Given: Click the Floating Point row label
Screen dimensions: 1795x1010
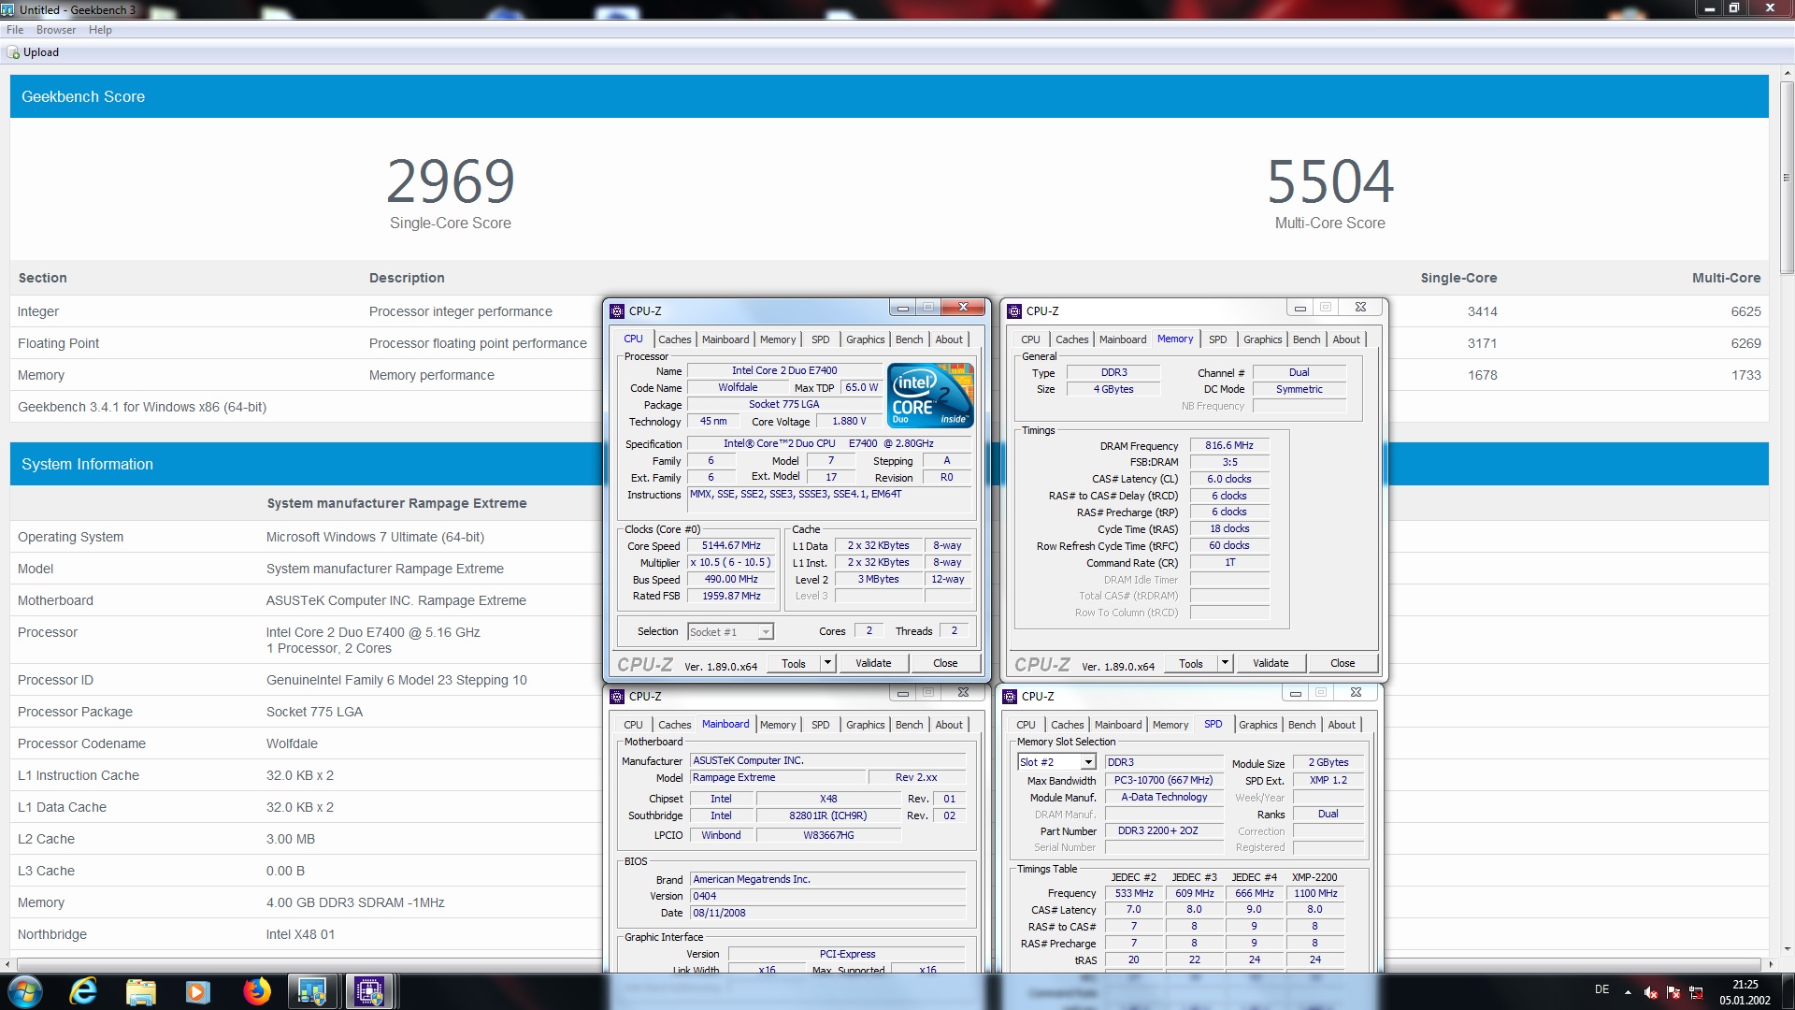Looking at the screenshot, I should [x=58, y=343].
